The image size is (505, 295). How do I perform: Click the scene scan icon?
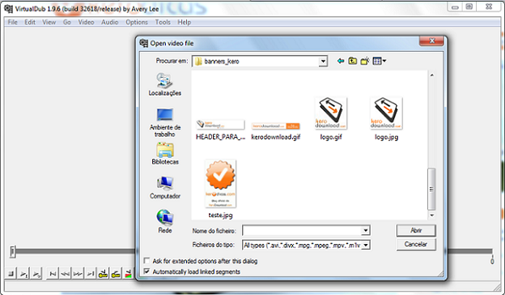[128, 274]
